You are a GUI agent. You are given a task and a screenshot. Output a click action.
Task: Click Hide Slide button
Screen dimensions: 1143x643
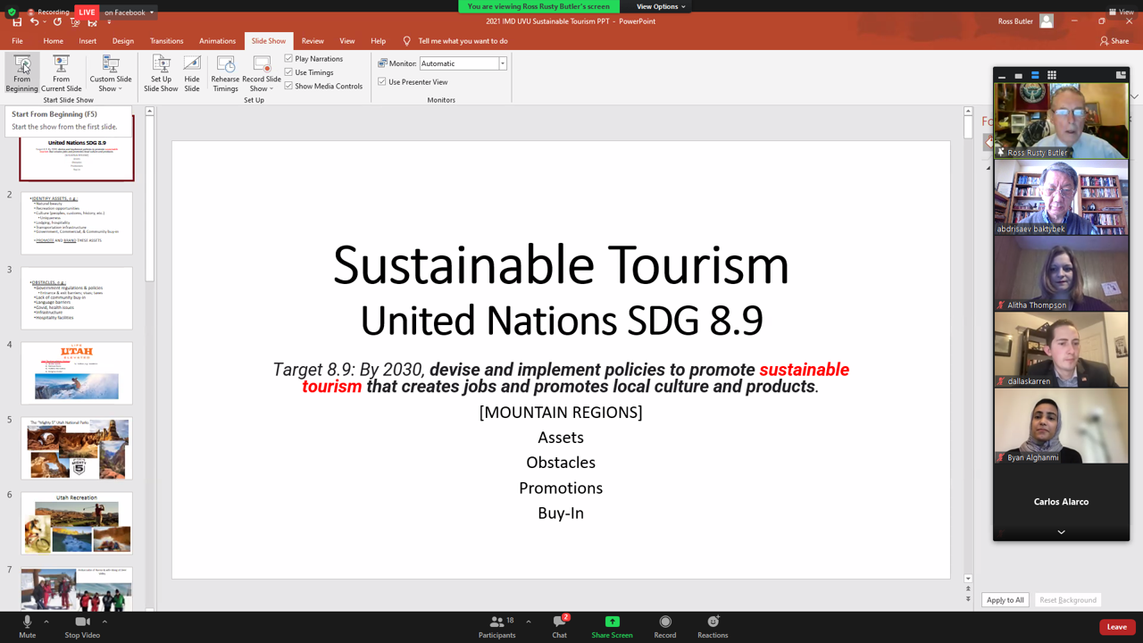pos(192,73)
